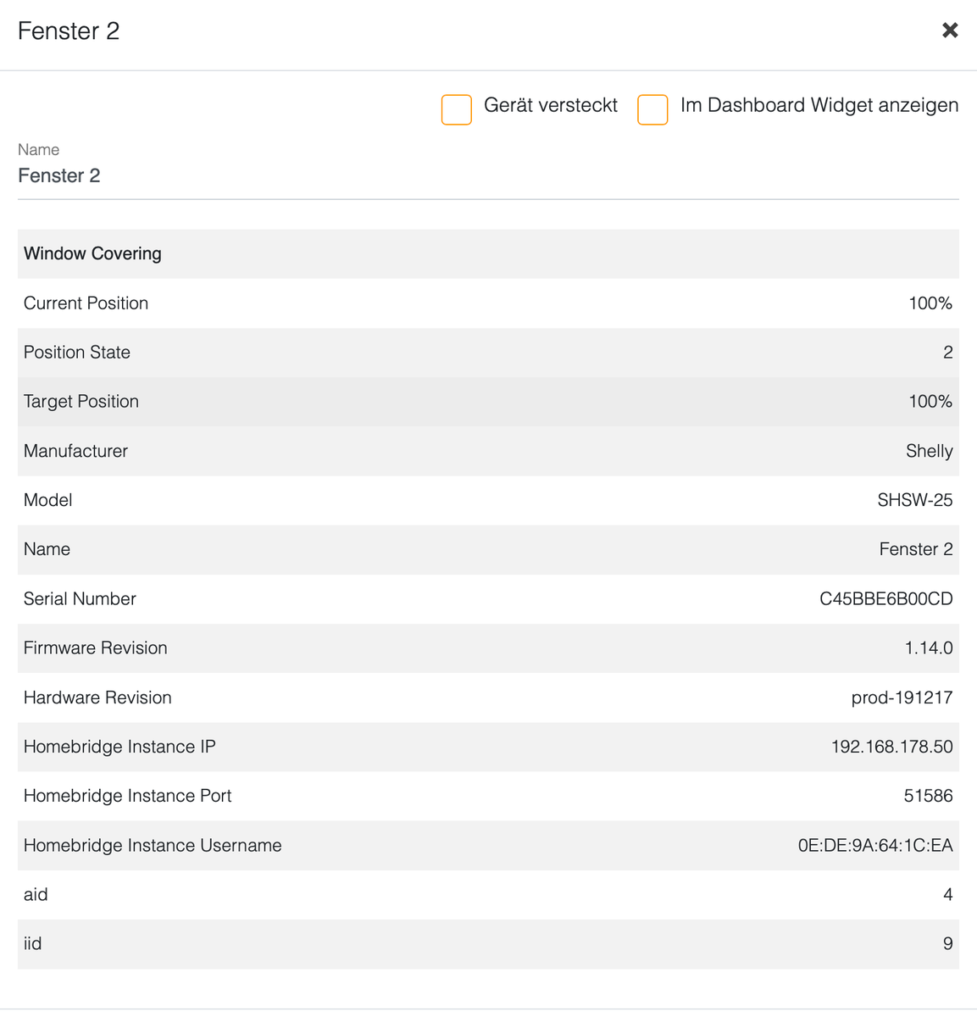Viewport: 977px width, 1017px height.
Task: Click the Hardware Revision value prod-191217
Action: pos(902,697)
